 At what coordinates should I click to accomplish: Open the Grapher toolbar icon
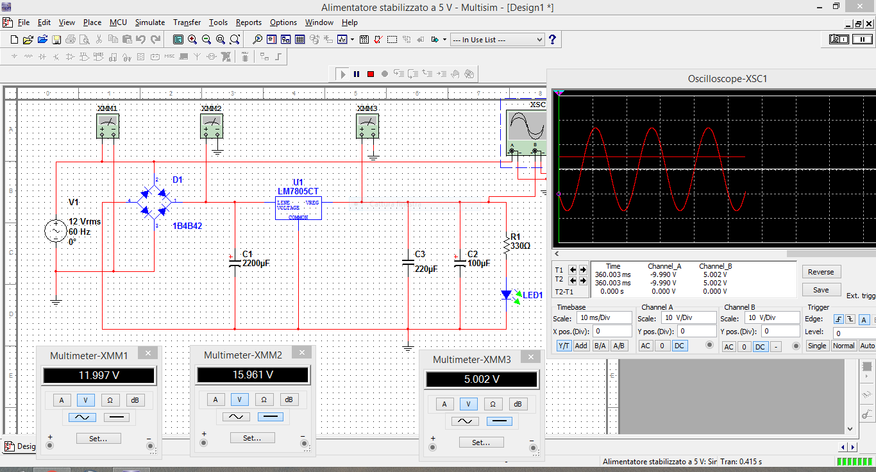[x=342, y=40]
